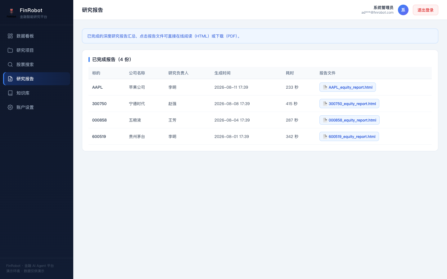Click the 公司名称 column header
The height and width of the screenshot is (279, 447).
[137, 73]
